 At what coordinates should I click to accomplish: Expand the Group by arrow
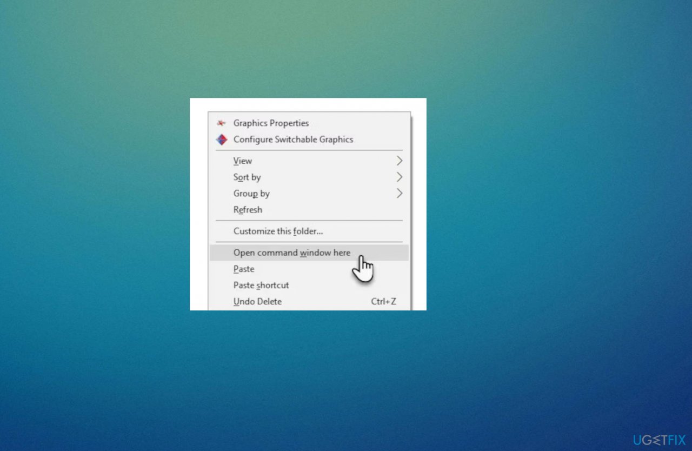coord(400,194)
